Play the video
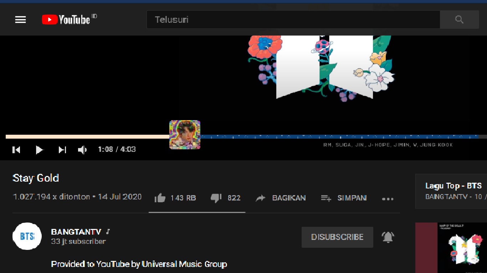Image resolution: width=487 pixels, height=273 pixels. [x=39, y=150]
